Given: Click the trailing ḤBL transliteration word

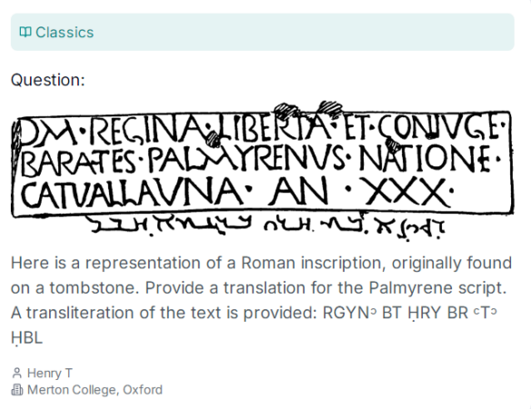Looking at the screenshot, I should 26,338.
